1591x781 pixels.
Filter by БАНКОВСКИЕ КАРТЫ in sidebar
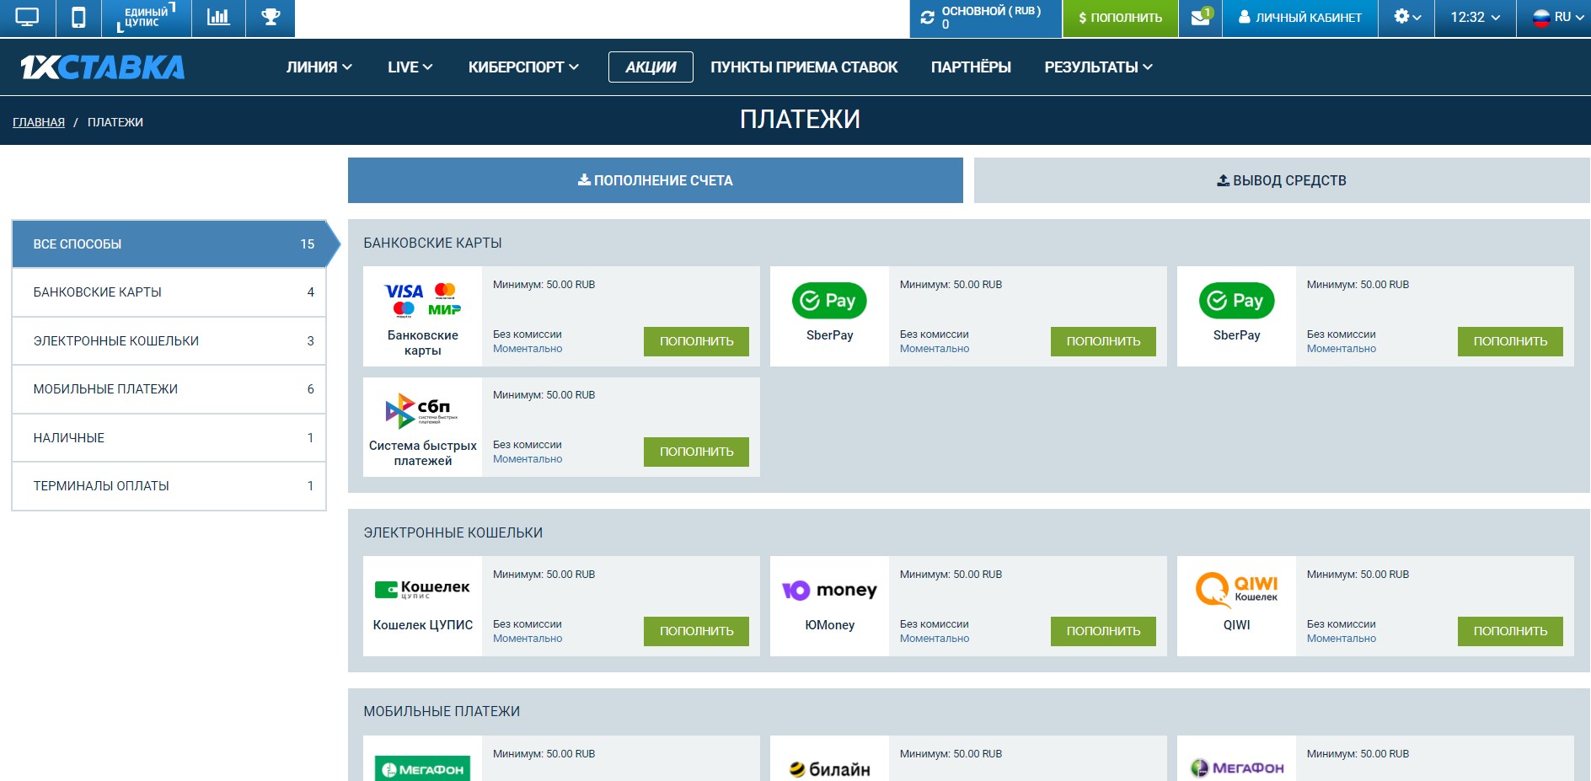tap(169, 292)
